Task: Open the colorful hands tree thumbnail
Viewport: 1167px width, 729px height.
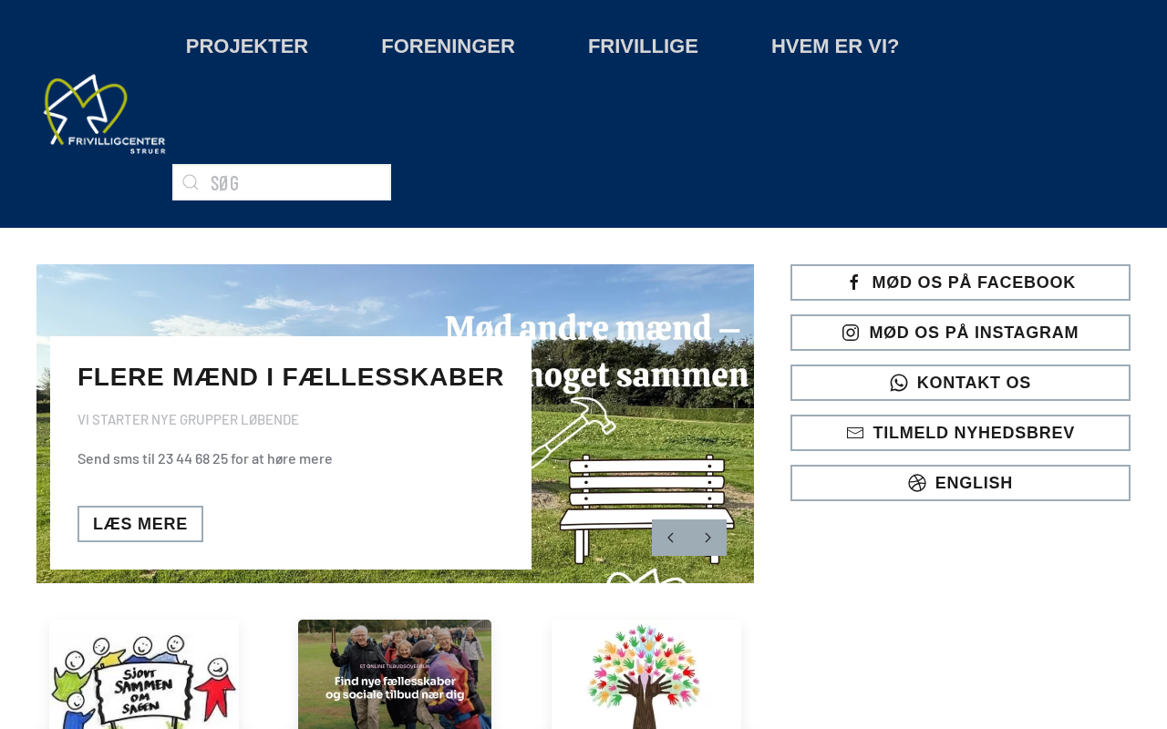Action: click(x=646, y=674)
